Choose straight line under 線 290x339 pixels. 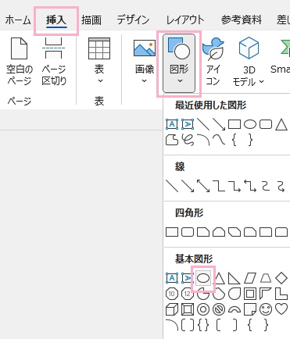click(172, 186)
